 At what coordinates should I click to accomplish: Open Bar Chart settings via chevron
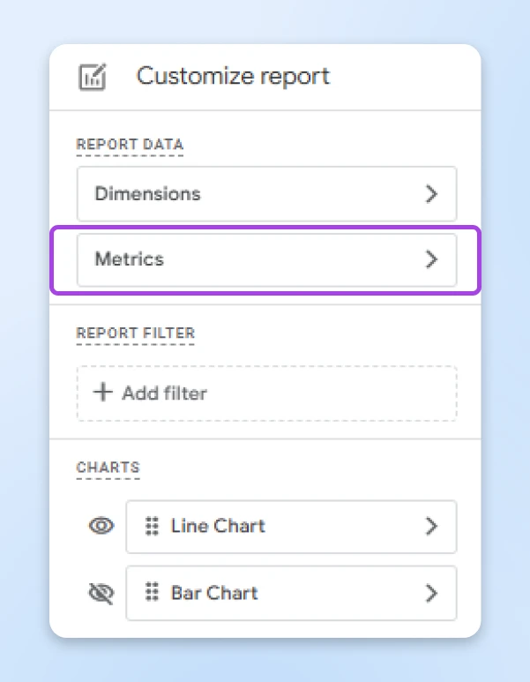coord(431,593)
